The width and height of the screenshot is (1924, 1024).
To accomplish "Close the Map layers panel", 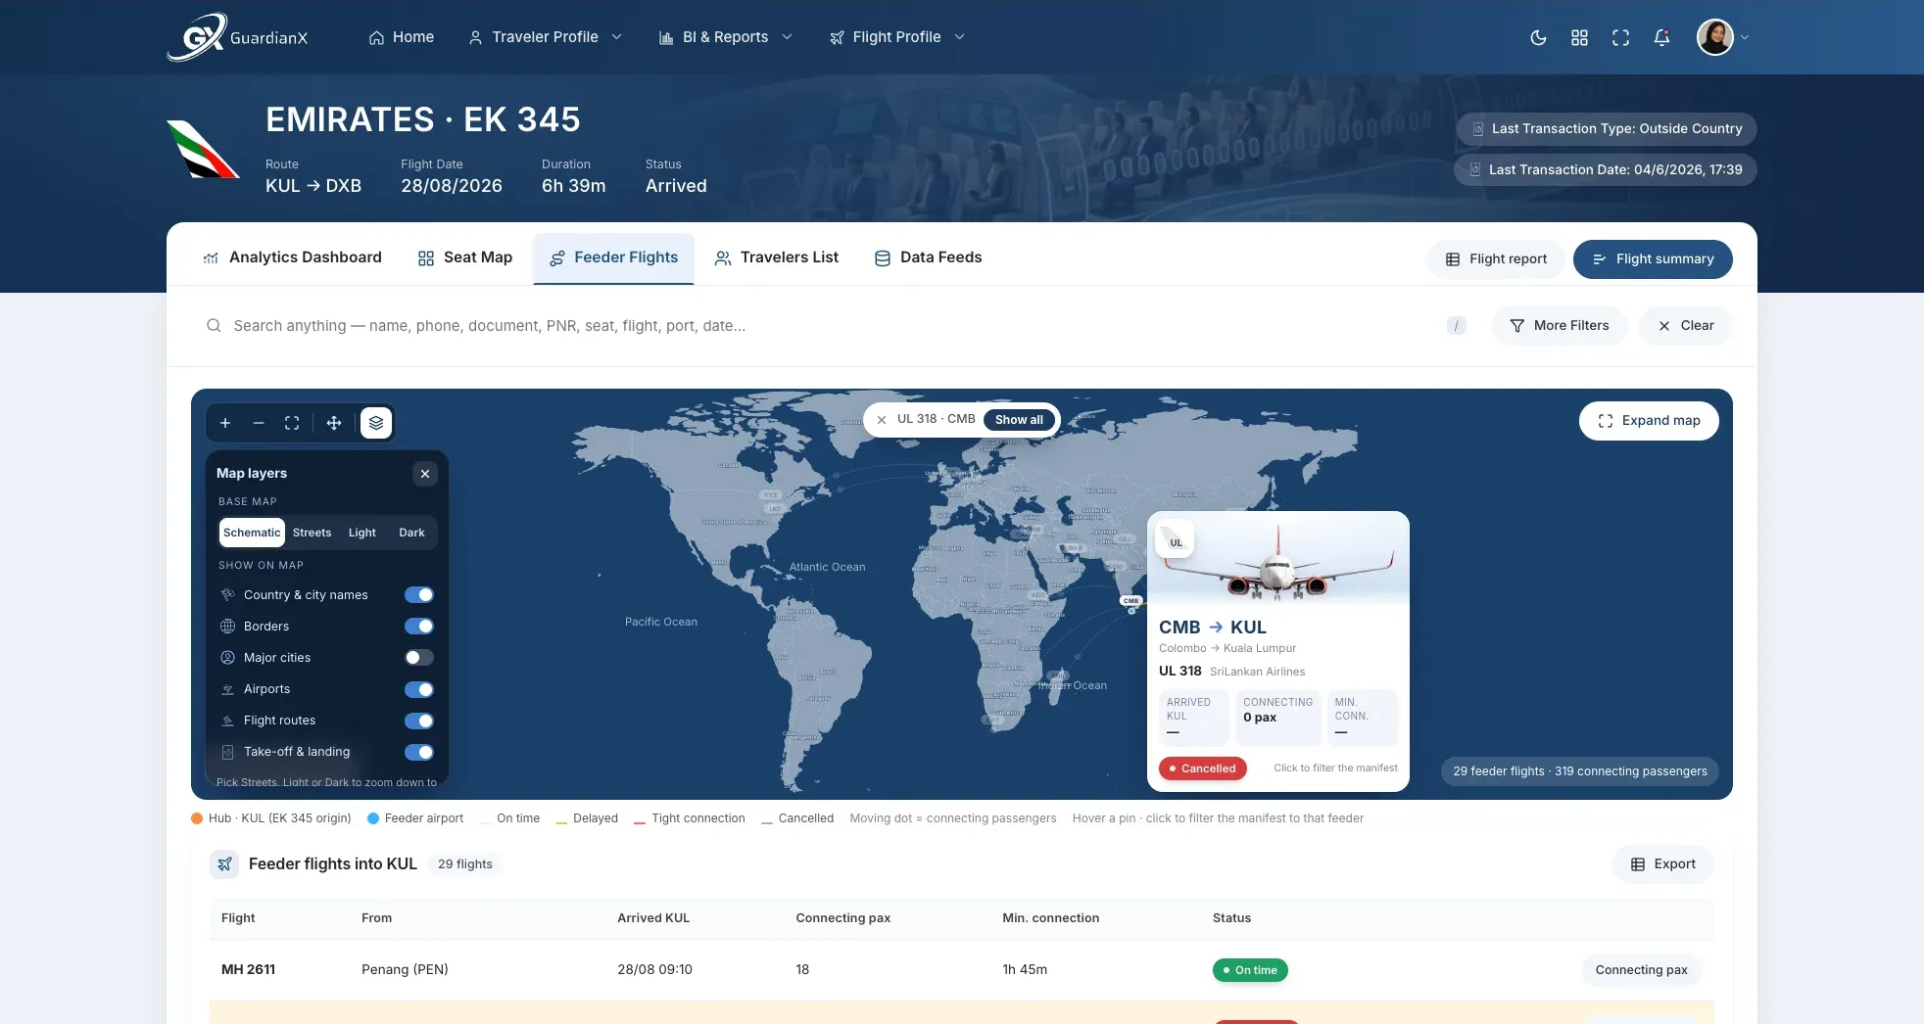I will pos(425,474).
